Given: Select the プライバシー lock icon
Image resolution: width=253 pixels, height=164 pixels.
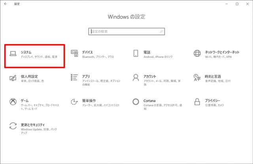Looking at the screenshot, I should 197,102.
